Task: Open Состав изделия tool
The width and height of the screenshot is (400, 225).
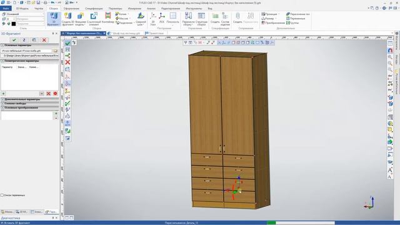Action: click(x=225, y=19)
